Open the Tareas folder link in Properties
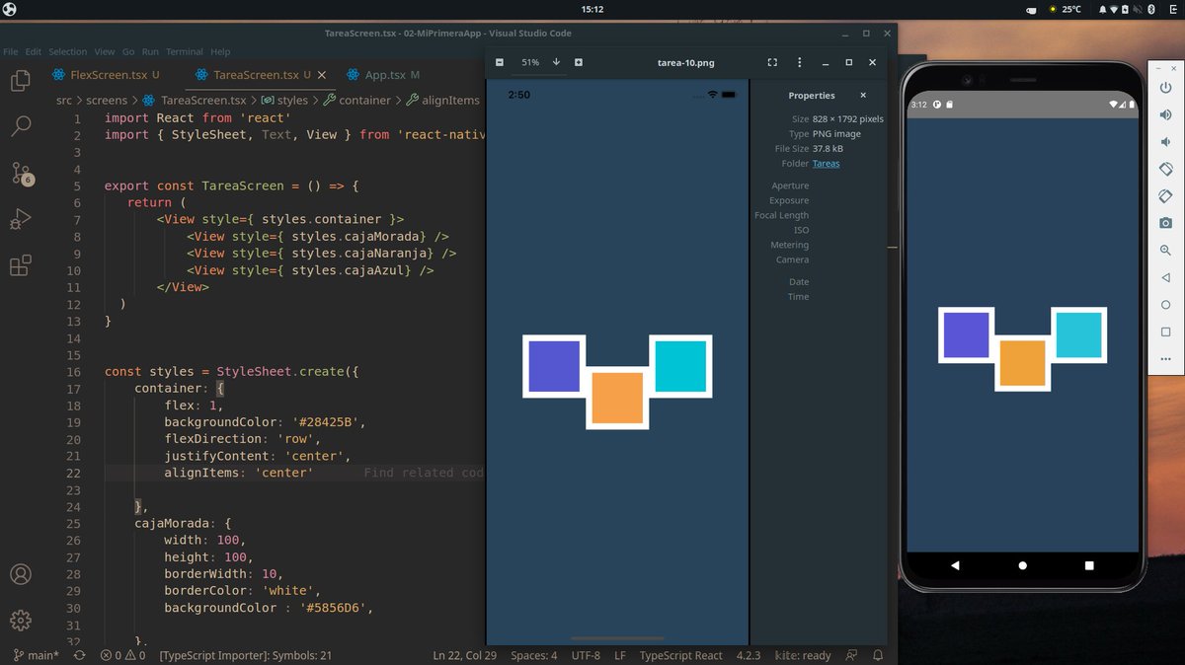 coord(826,164)
